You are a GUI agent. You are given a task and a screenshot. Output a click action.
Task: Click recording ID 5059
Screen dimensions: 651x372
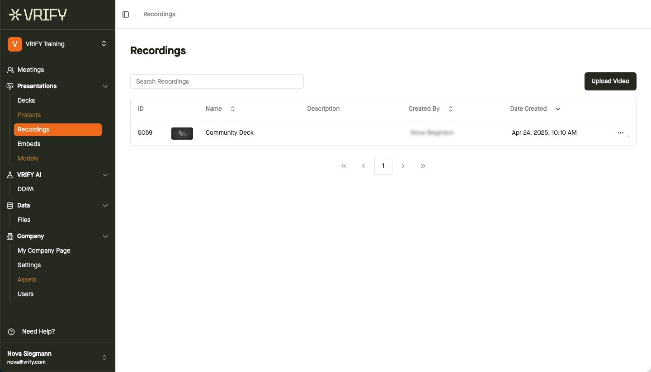[145, 132]
